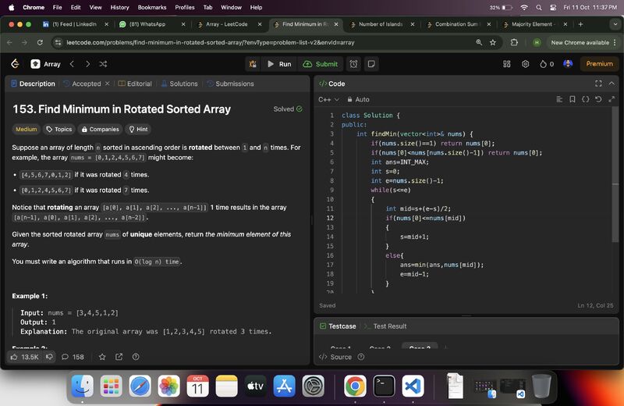
Task: Click the streak flame counter
Action: pyautogui.click(x=547, y=64)
